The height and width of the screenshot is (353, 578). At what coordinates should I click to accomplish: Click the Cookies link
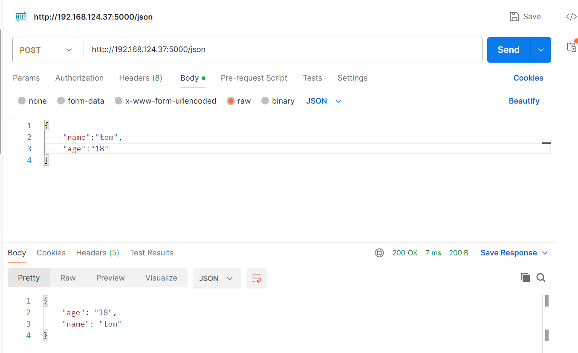(528, 78)
